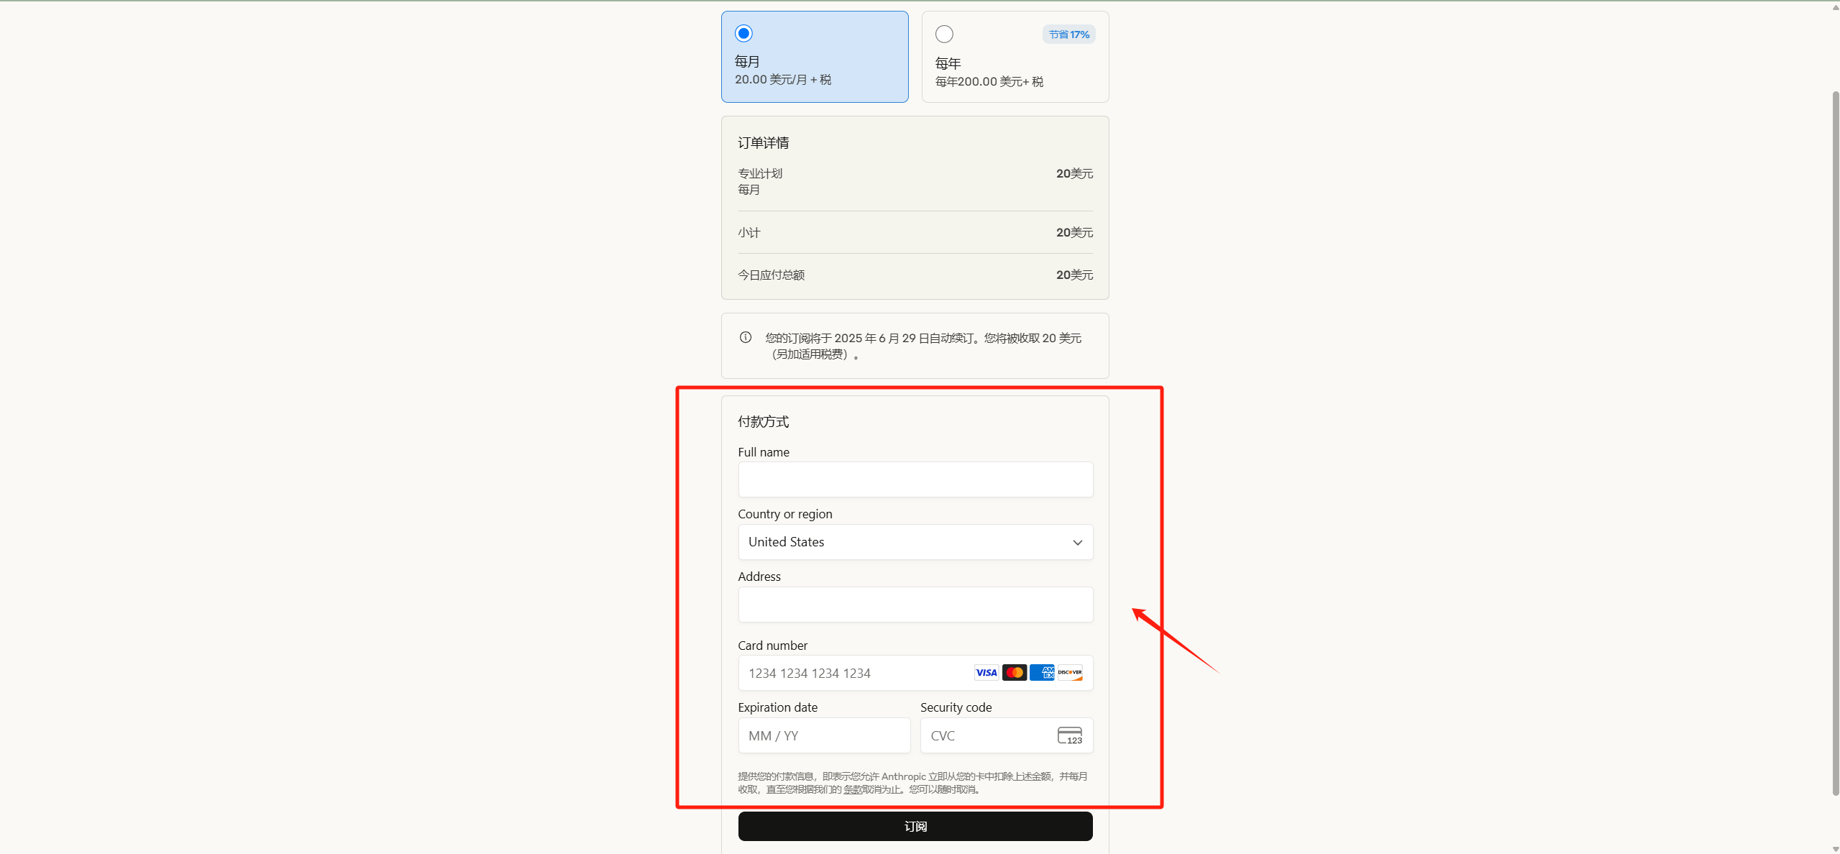Click the Card number field label
The image size is (1840, 854).
(x=772, y=646)
